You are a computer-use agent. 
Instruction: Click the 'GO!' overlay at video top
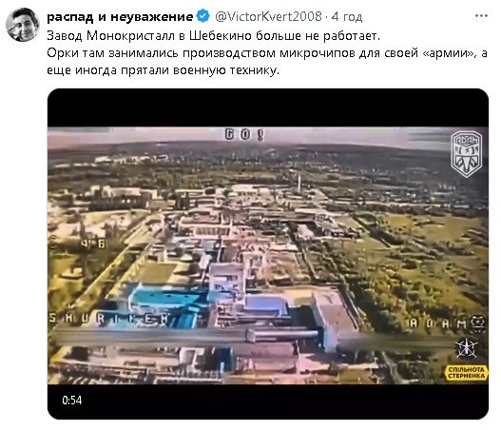click(244, 134)
